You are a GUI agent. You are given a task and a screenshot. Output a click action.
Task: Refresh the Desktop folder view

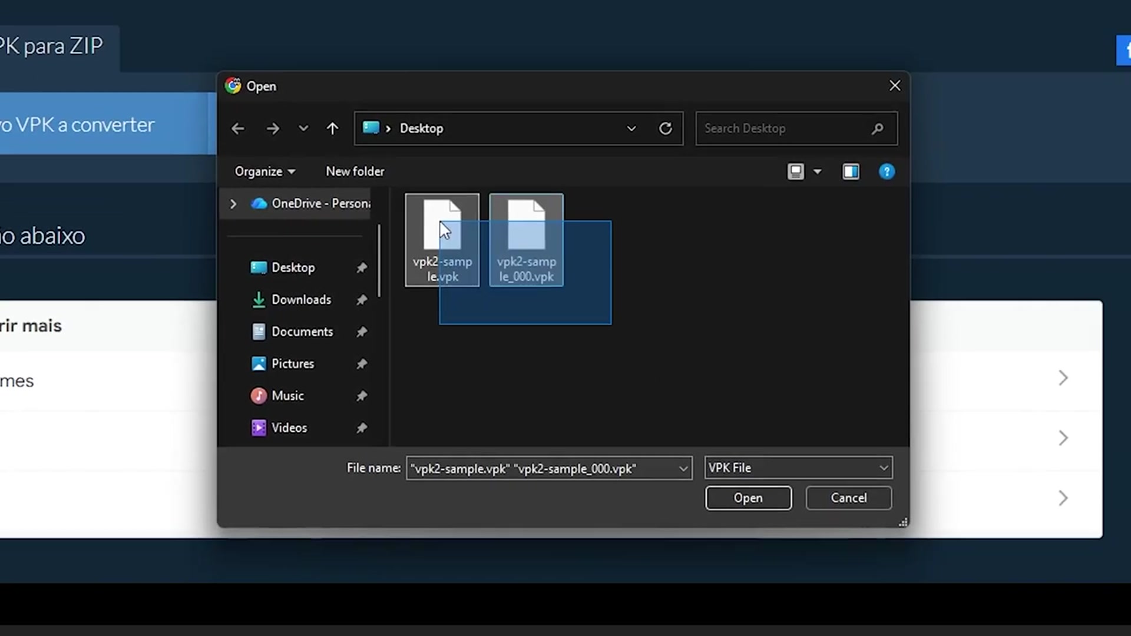[x=666, y=128]
